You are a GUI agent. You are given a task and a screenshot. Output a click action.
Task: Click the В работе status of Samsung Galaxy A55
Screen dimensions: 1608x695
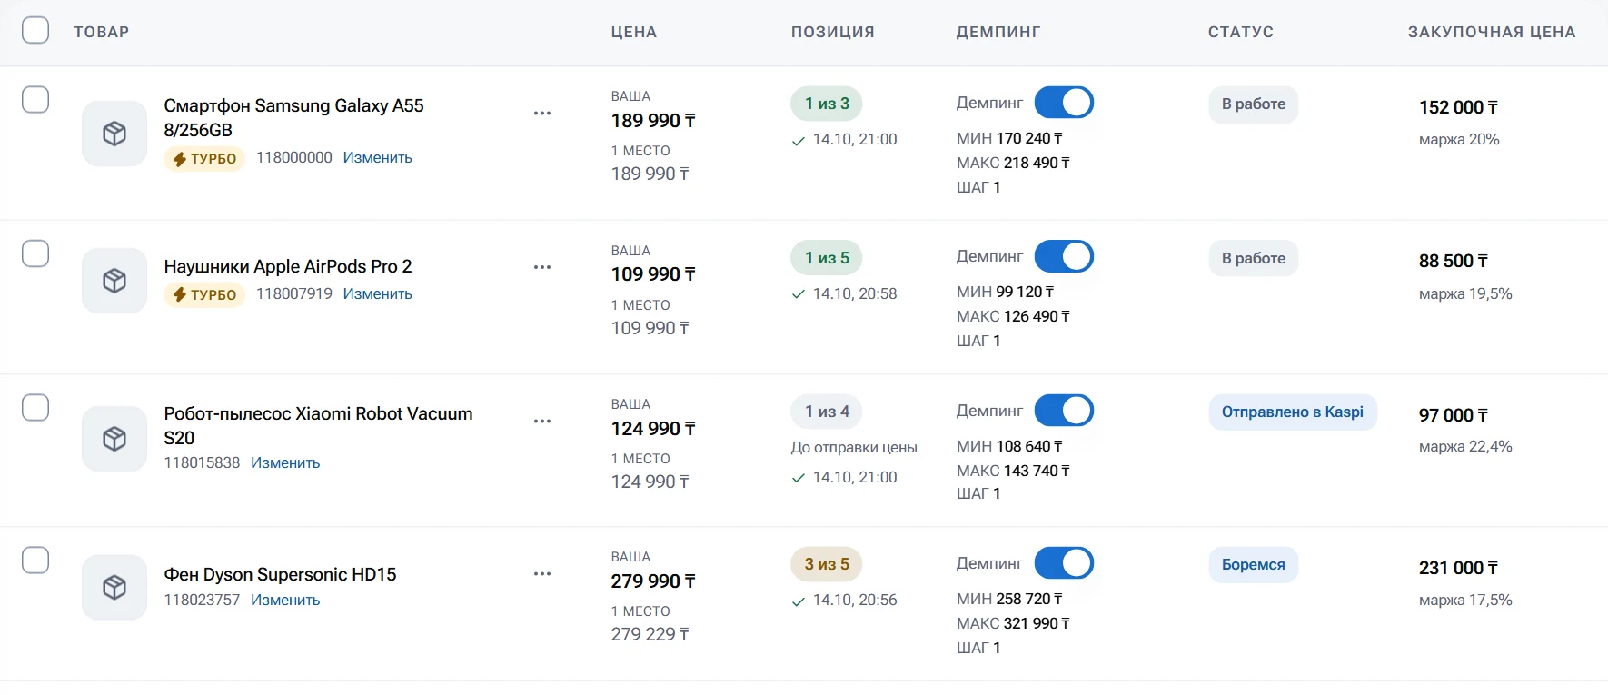click(1254, 104)
